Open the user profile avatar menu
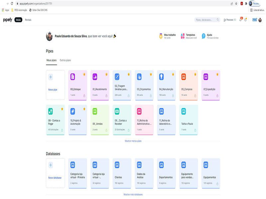266x199 pixels. click(x=260, y=20)
